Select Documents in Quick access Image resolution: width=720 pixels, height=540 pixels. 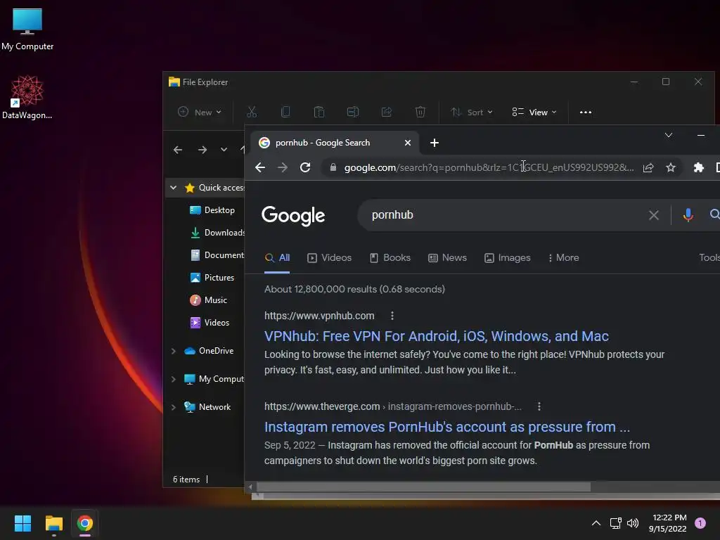coord(217,255)
